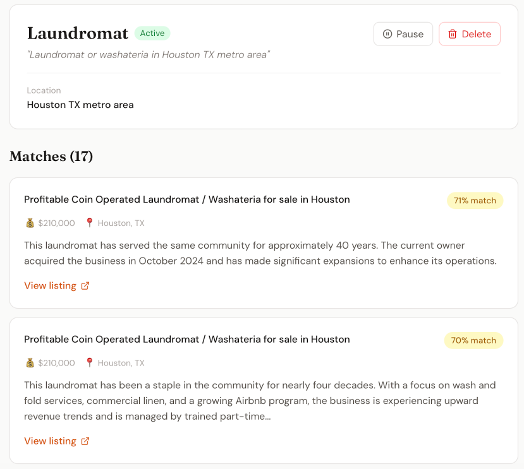Open the first Profitable Coin Operated Laundromat title

pyautogui.click(x=187, y=199)
